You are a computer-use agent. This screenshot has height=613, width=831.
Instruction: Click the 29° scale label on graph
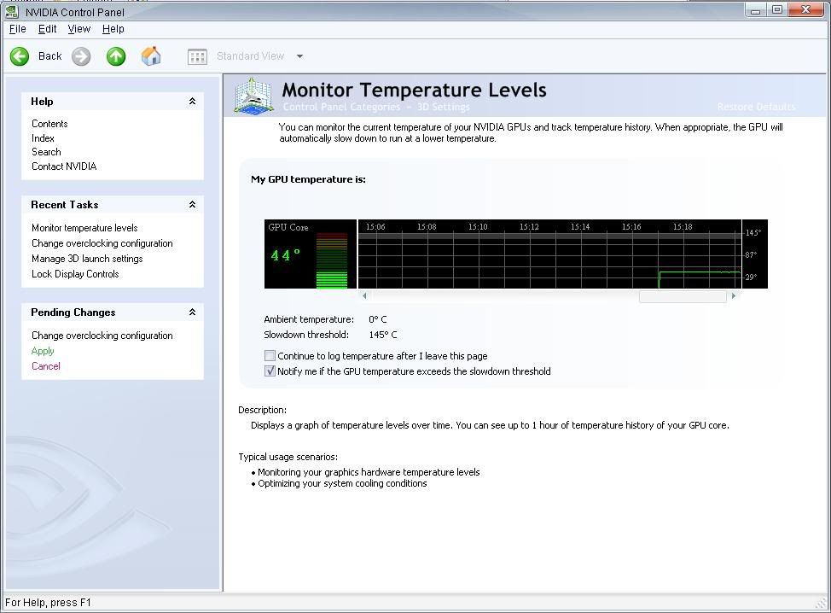point(751,277)
